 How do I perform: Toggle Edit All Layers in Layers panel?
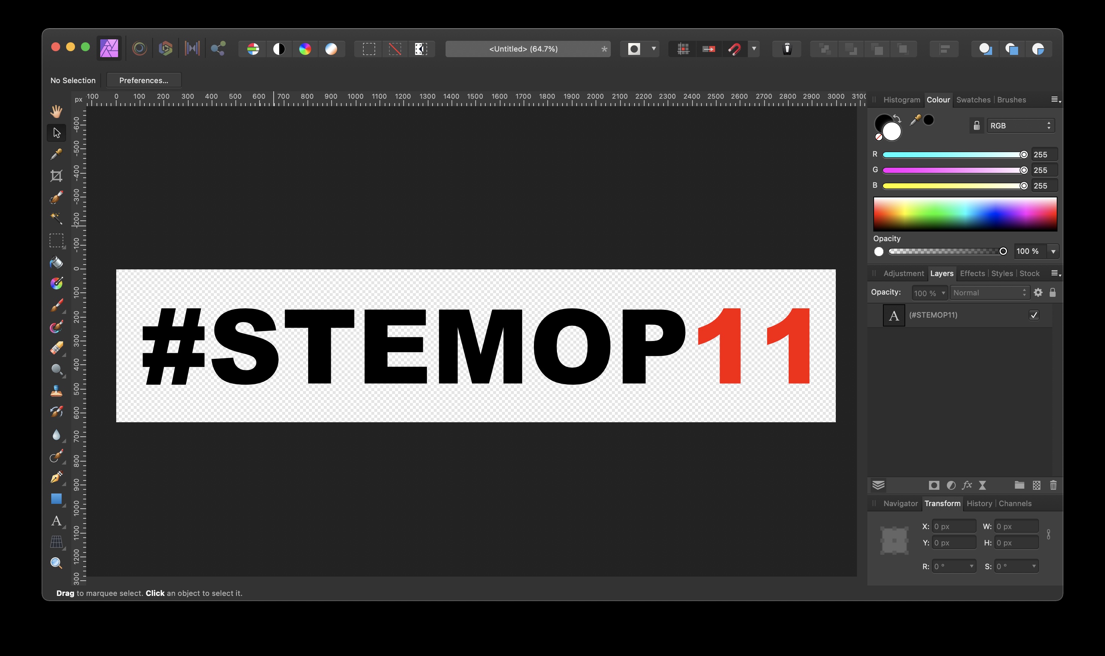(x=879, y=485)
